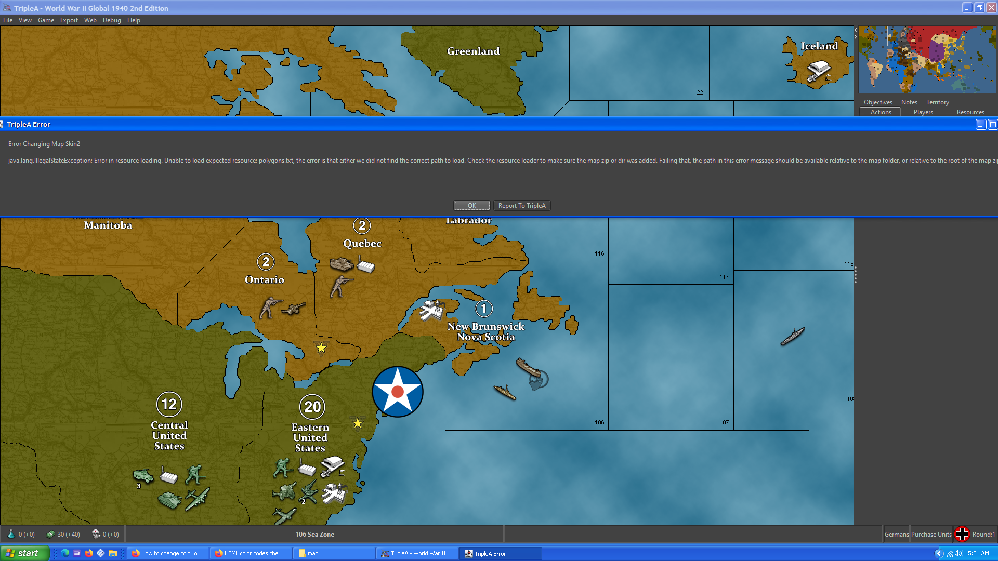Open the Export menu
Viewport: 998px width, 561px height.
[x=69, y=20]
